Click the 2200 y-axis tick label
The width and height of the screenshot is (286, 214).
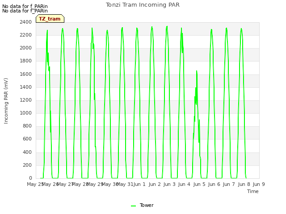[26, 35]
